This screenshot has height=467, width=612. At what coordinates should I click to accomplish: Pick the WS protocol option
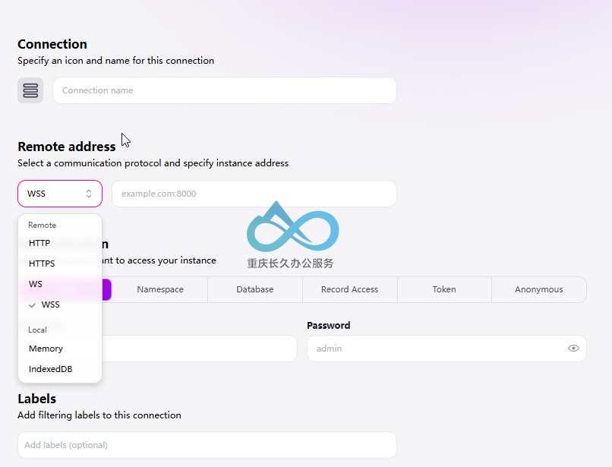[60, 284]
